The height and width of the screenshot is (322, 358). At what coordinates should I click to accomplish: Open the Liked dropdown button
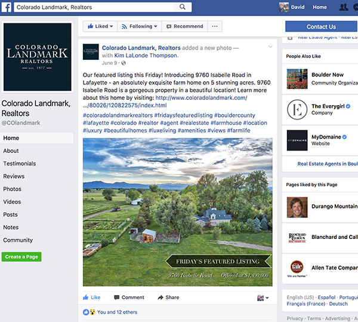(100, 26)
